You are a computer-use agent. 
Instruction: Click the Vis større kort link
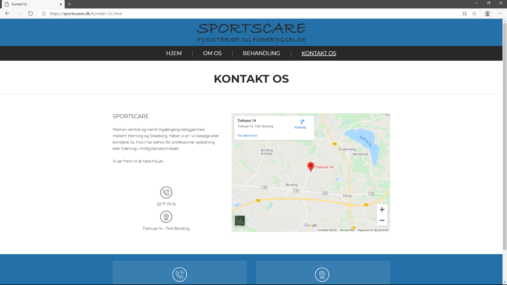pos(247,136)
